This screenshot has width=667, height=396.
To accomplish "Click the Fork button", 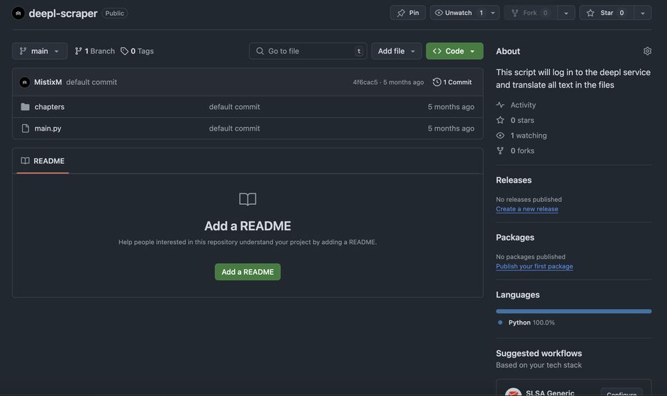I will click(x=531, y=13).
